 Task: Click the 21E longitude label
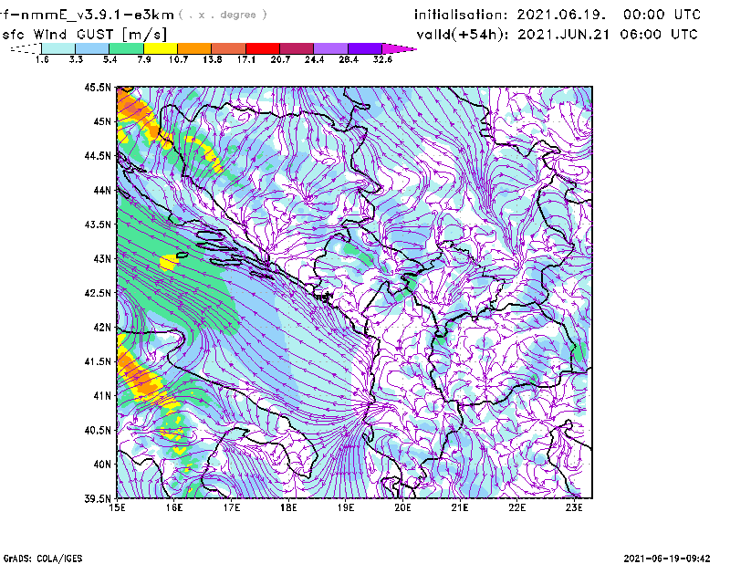click(460, 507)
